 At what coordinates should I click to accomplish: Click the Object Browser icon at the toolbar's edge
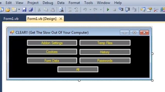pos(163,9)
